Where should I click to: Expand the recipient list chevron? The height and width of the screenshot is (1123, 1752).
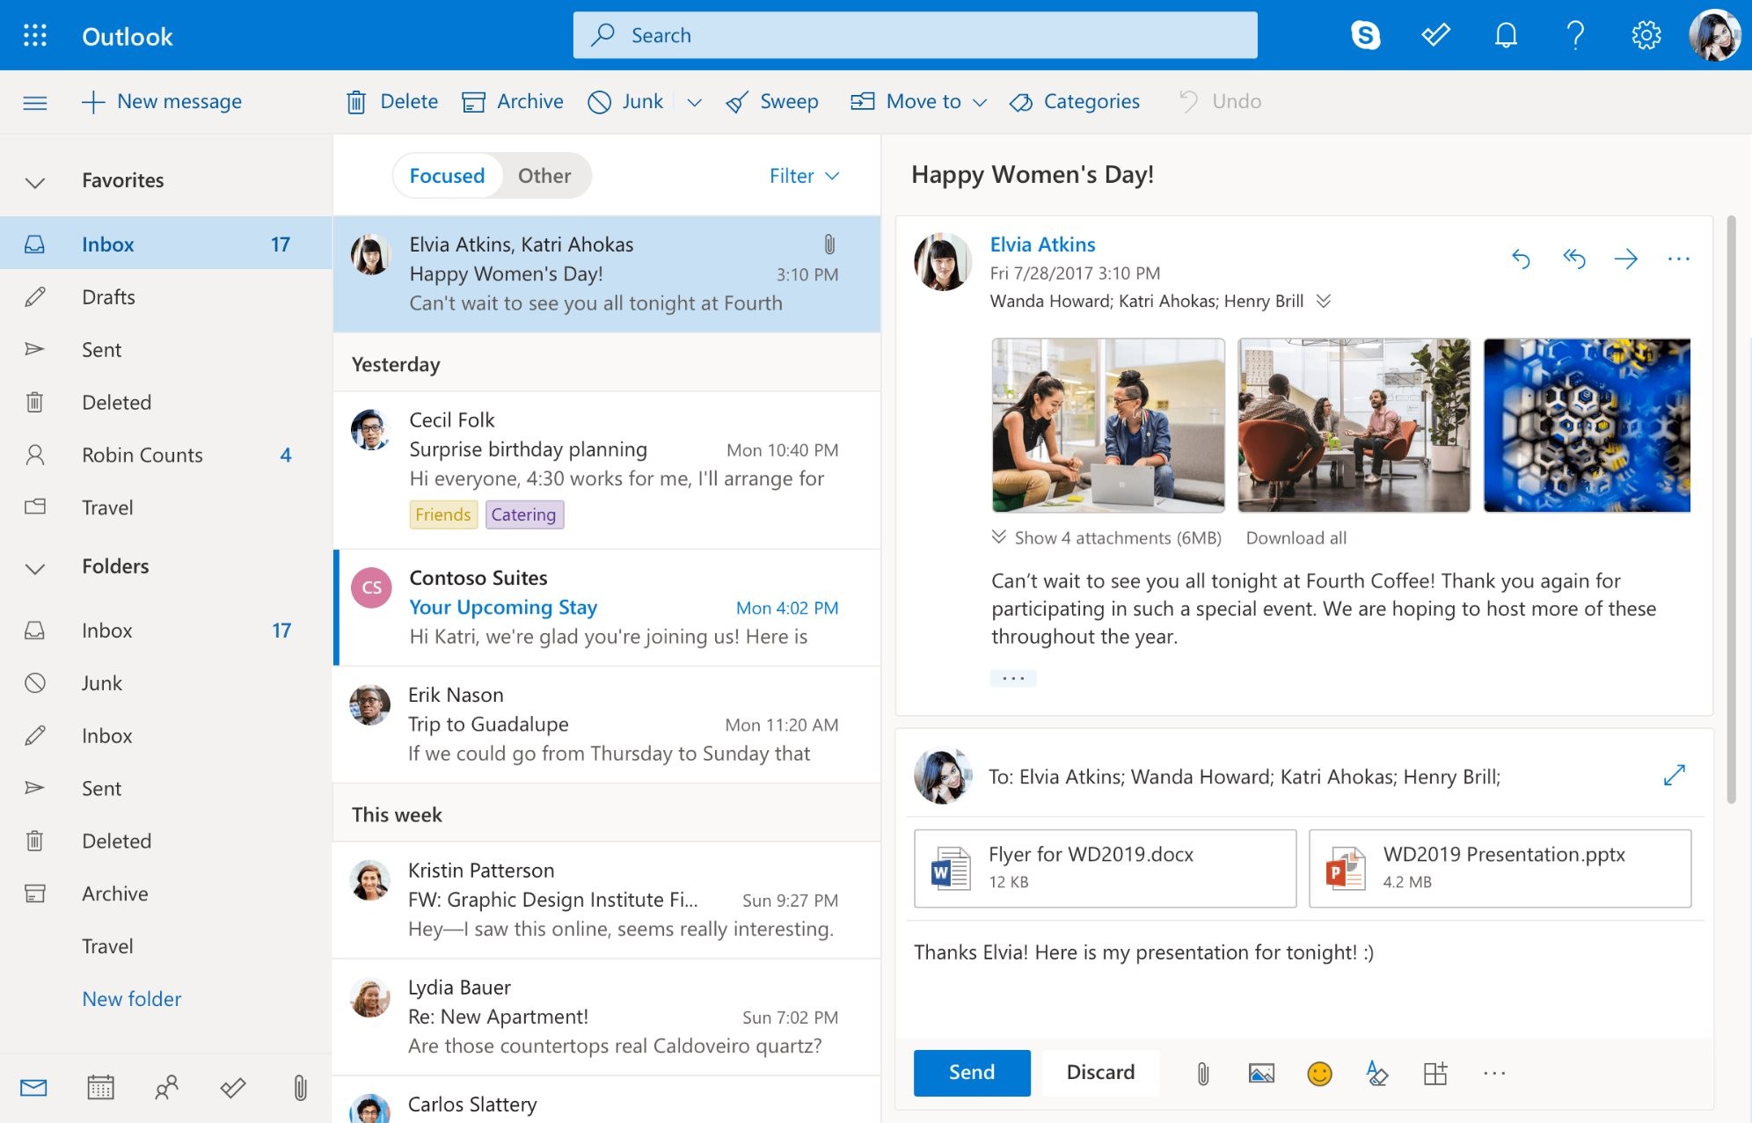(1323, 301)
